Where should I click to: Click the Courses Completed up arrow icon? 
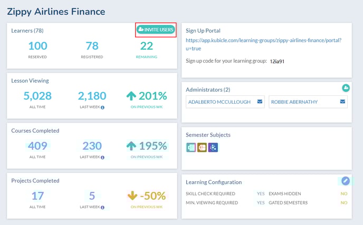[x=131, y=145]
